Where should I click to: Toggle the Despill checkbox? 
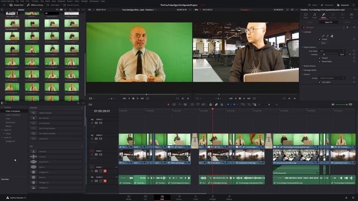tap(319, 58)
